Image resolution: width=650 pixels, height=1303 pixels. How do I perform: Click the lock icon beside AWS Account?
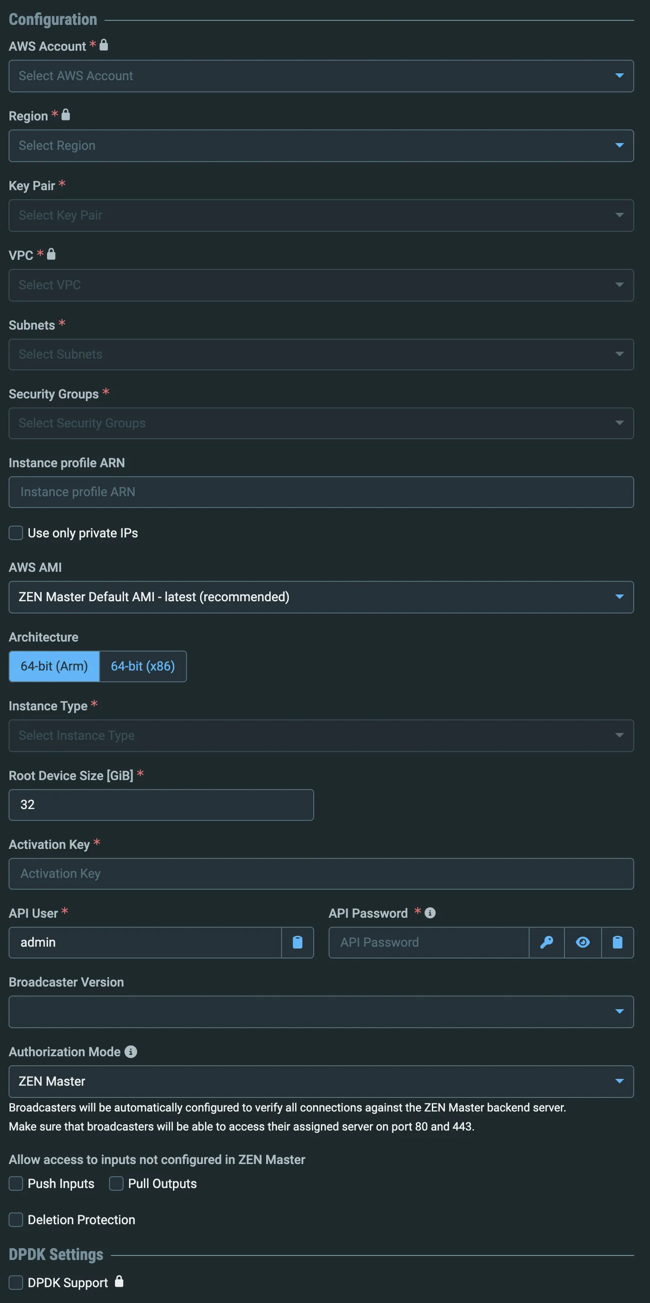point(104,45)
